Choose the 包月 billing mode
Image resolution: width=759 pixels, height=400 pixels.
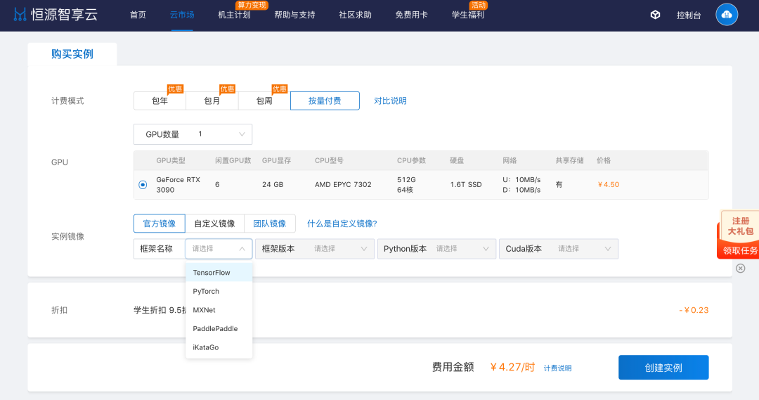pos(212,101)
